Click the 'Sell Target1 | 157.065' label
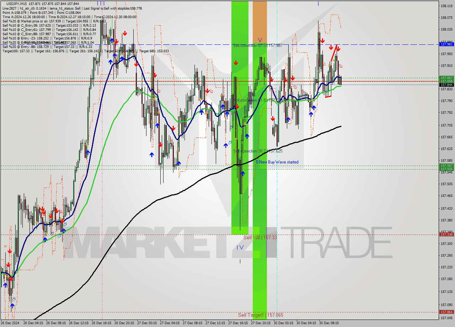The width and height of the screenshot is (455, 327). pyautogui.click(x=261, y=315)
